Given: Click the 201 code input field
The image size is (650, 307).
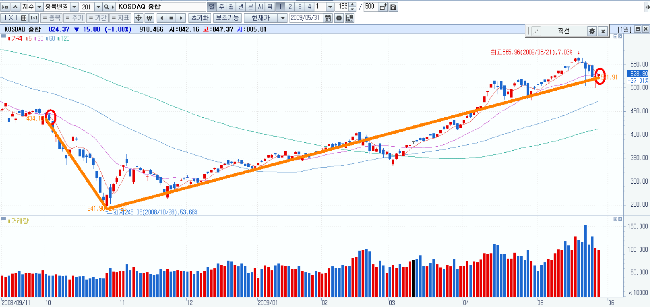Looking at the screenshot, I should click(87, 7).
